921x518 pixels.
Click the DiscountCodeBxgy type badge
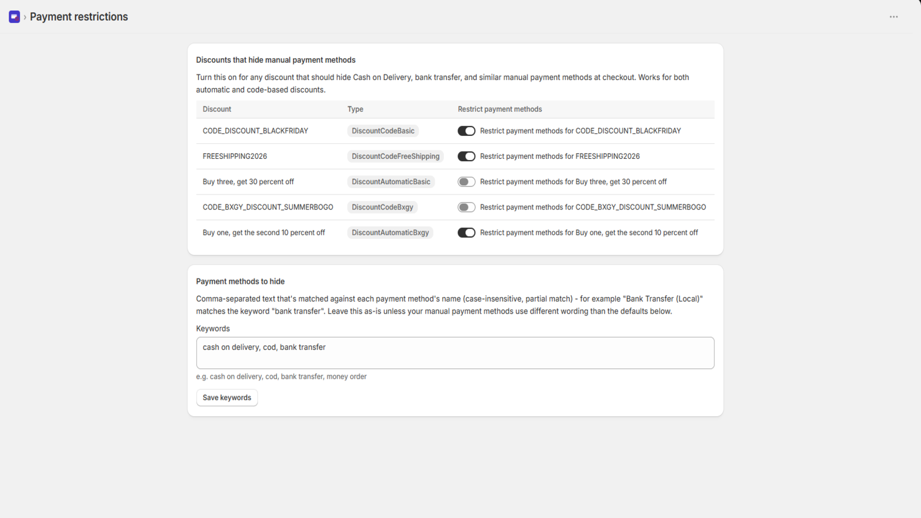(382, 207)
